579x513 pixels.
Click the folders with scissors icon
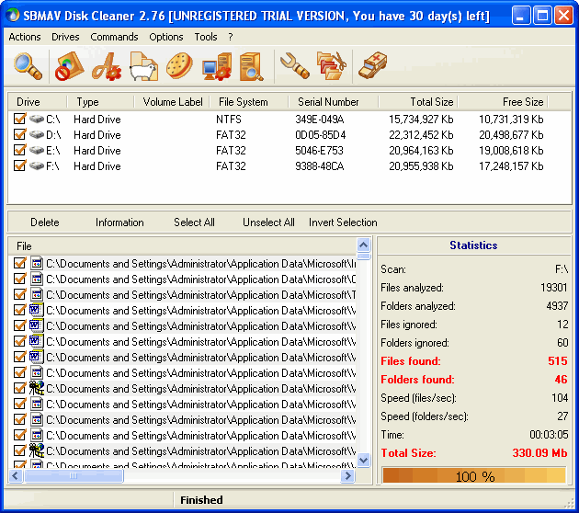coord(331,65)
